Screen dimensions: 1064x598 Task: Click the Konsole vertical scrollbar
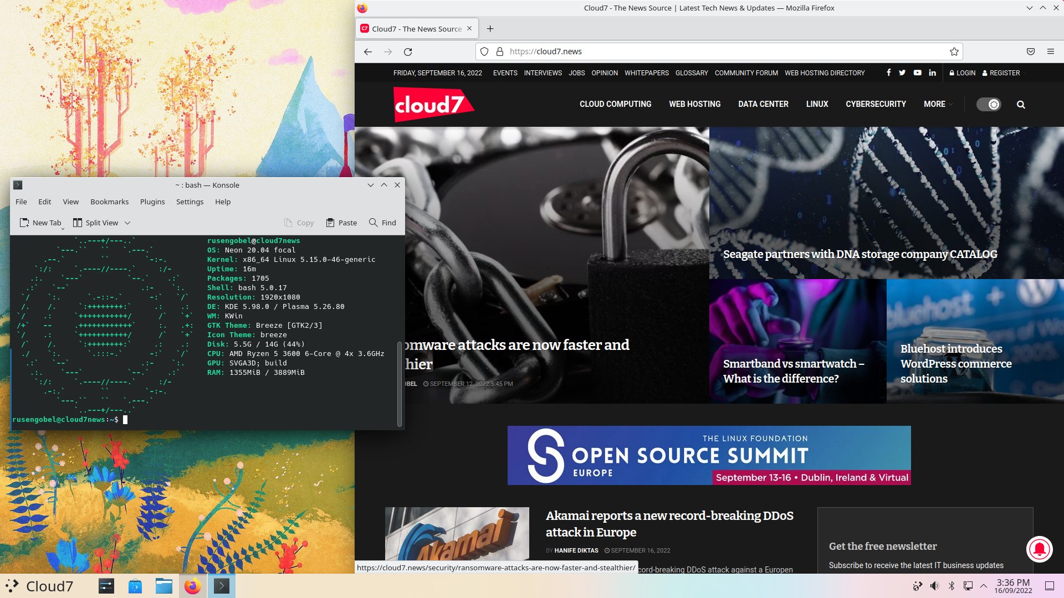pos(400,384)
